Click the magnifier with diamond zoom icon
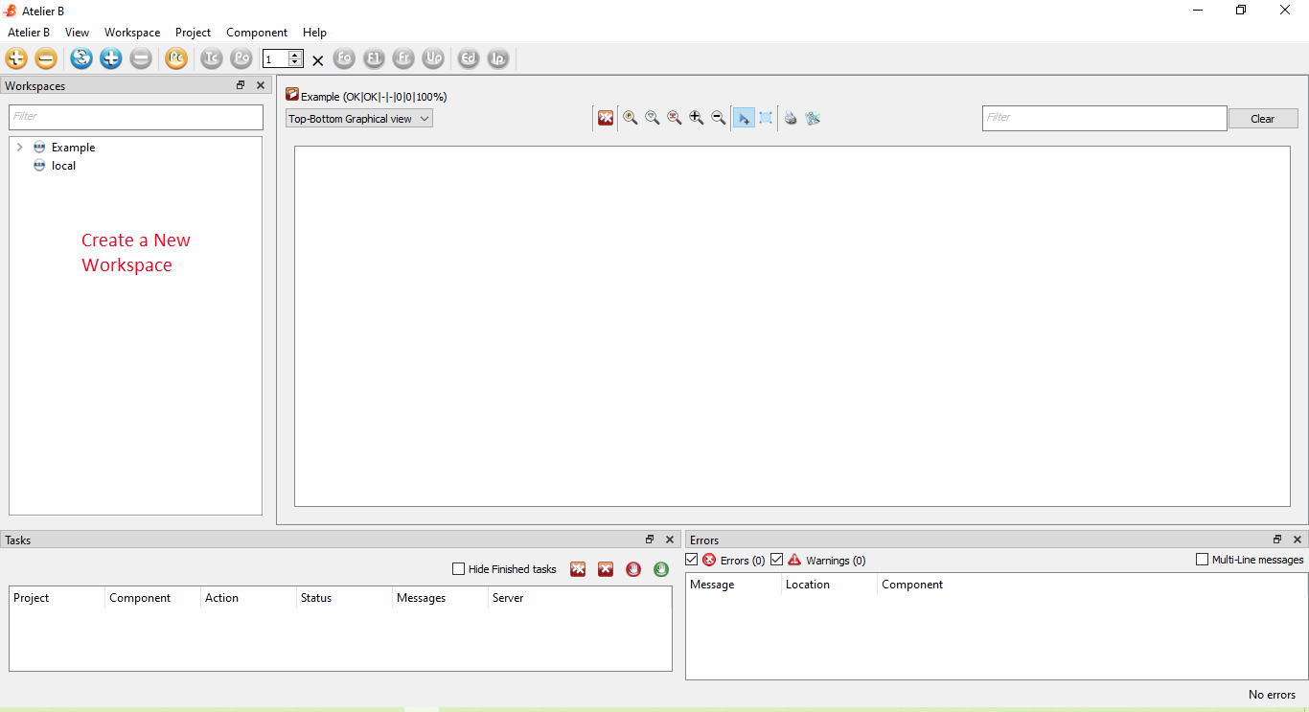 653,118
